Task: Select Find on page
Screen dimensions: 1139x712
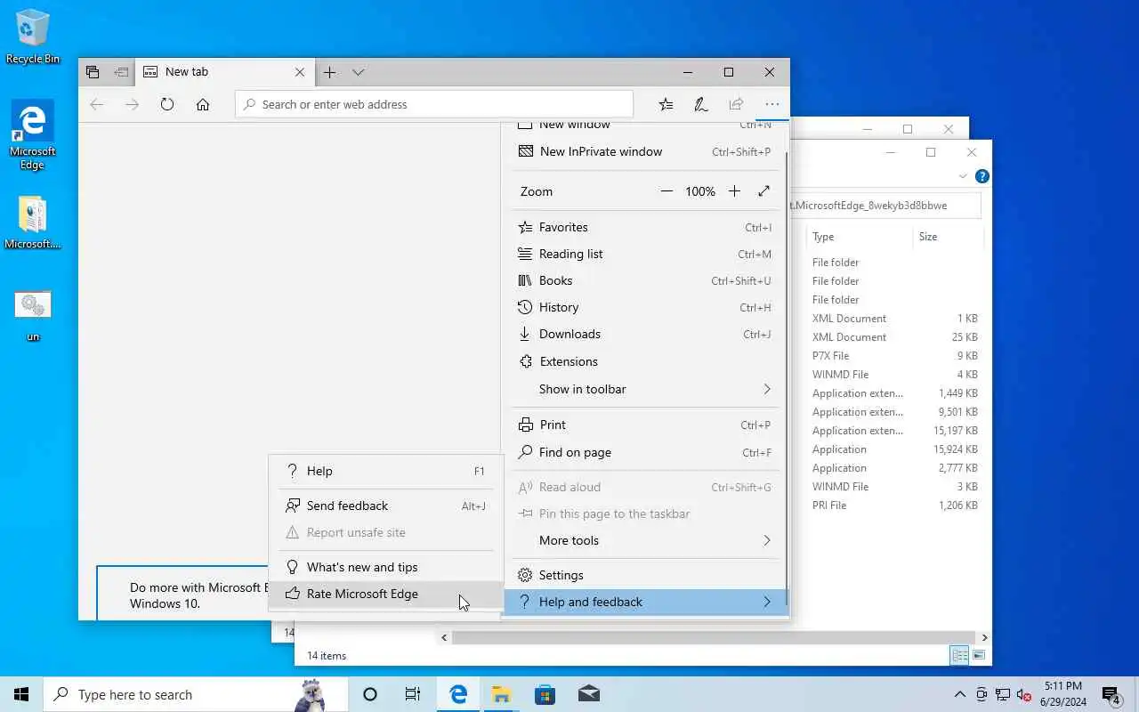Action: pos(645,452)
